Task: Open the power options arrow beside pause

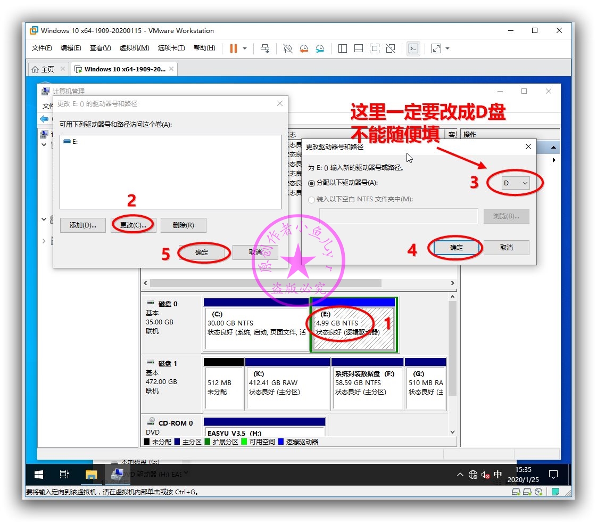Action: click(245, 48)
